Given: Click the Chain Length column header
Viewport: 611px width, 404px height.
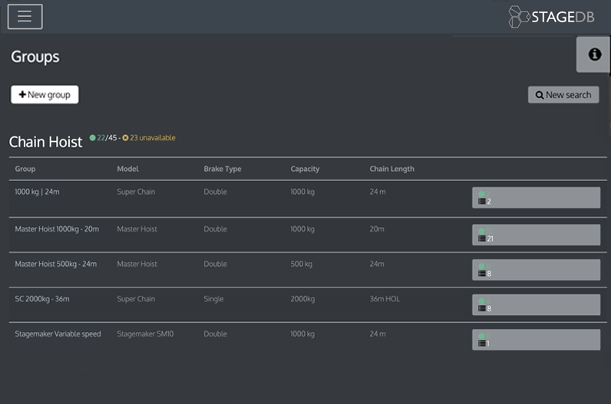Looking at the screenshot, I should pyautogui.click(x=391, y=169).
